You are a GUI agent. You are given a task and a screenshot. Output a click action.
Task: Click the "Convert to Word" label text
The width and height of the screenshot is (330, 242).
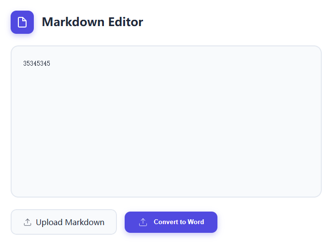179,222
